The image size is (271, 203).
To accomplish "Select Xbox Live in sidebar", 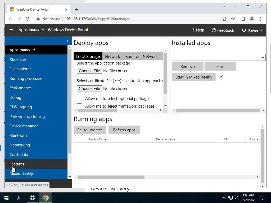I will 36,59.
